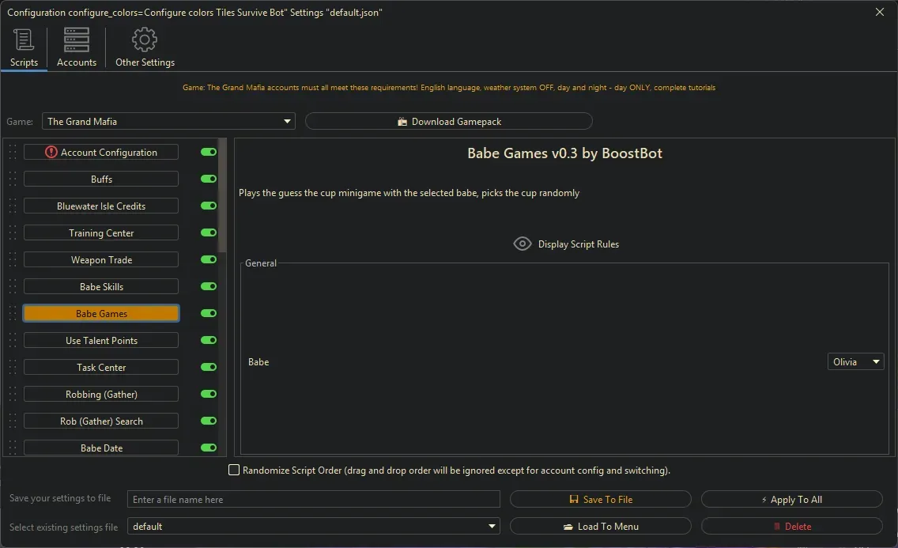The image size is (898, 548).
Task: Toggle the Weapon Trade script switch
Action: point(209,259)
